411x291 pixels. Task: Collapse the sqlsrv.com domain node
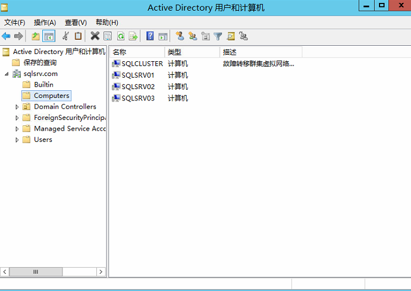(x=7, y=74)
